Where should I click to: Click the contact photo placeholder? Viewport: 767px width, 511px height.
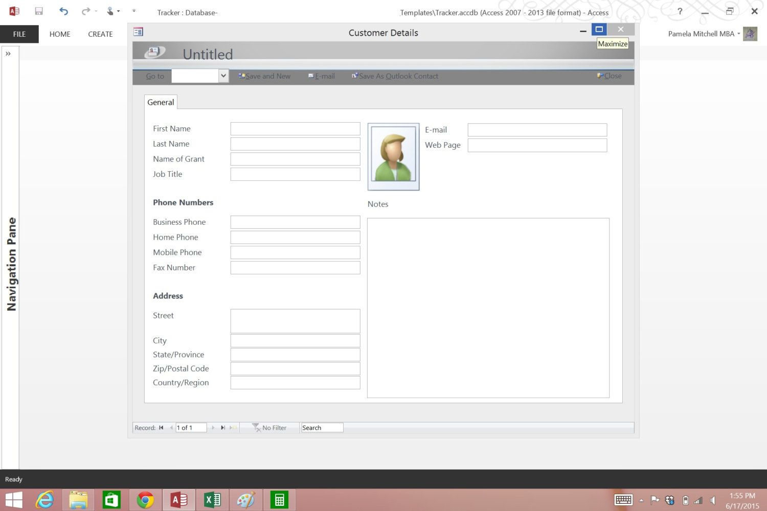click(x=393, y=156)
